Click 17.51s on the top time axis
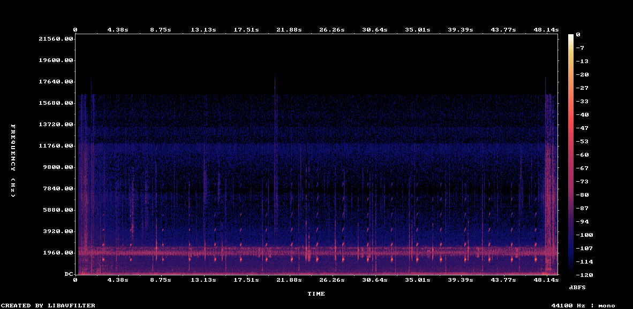Screen dimensions: 633x309 (246, 30)
